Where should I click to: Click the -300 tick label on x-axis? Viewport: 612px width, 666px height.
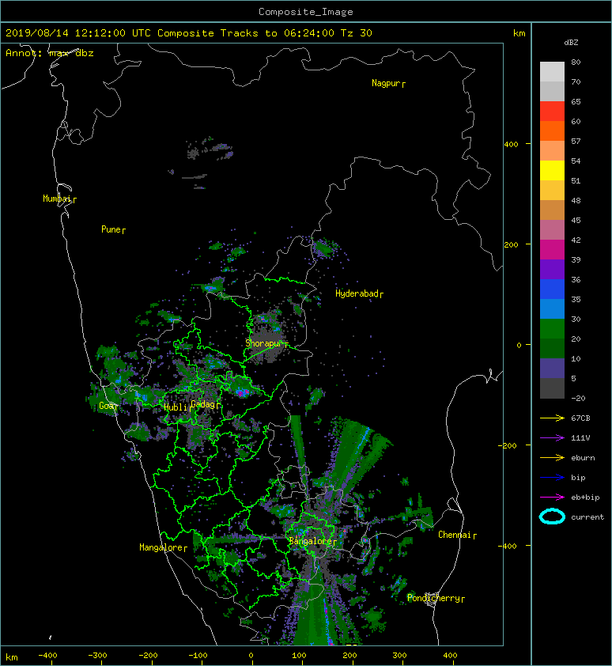98,656
